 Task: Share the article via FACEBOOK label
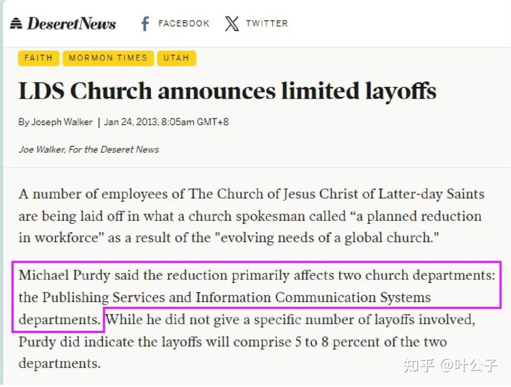pyautogui.click(x=184, y=24)
